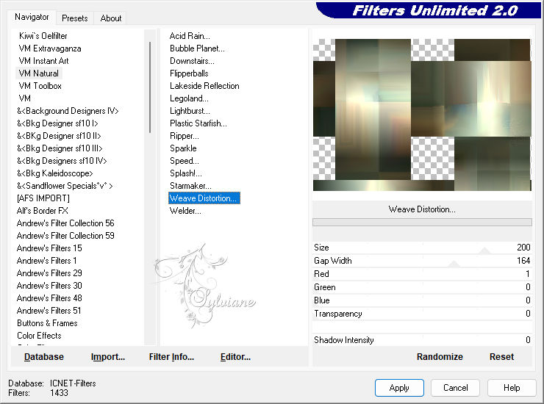
Task: Choose the Welder filter
Action: [x=185, y=211]
